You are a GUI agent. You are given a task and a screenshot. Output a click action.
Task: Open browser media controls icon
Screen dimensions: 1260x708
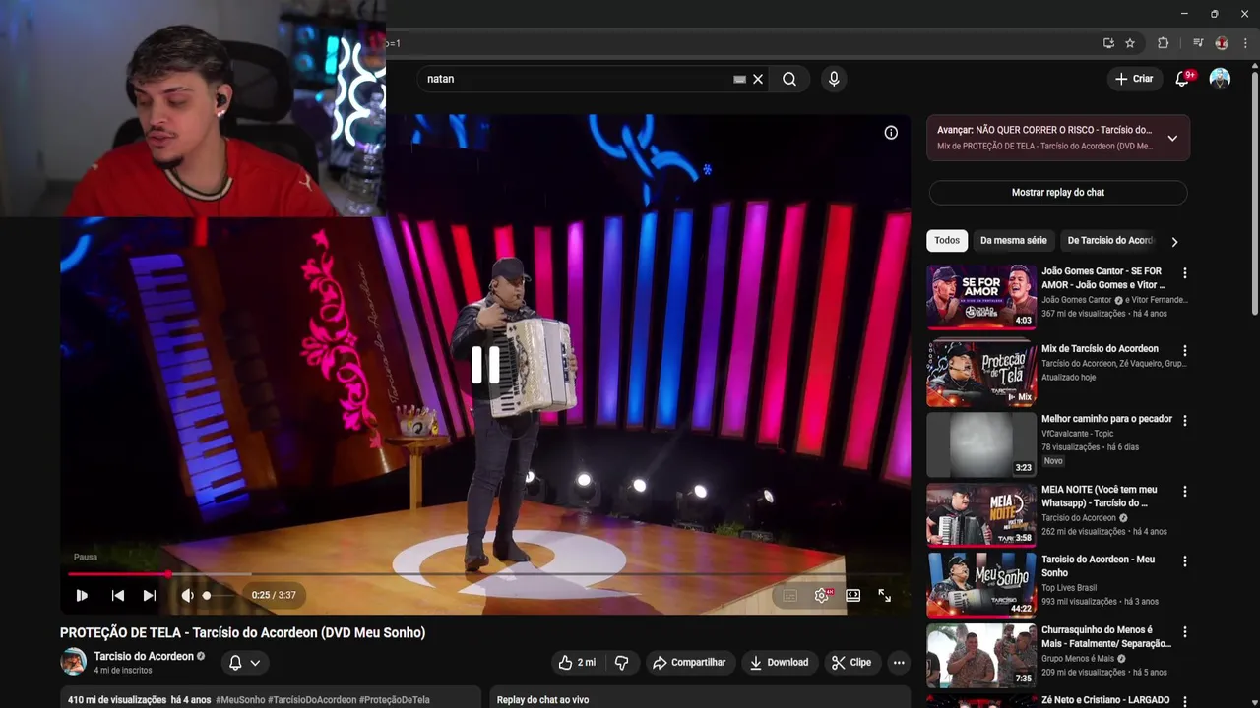pyautogui.click(x=1198, y=43)
